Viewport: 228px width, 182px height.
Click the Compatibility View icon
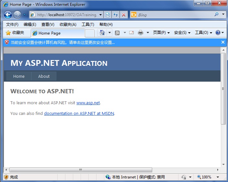tap(108, 15)
